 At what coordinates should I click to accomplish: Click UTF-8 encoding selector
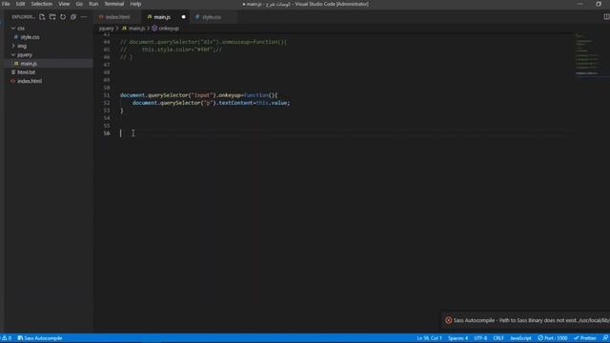coord(480,338)
